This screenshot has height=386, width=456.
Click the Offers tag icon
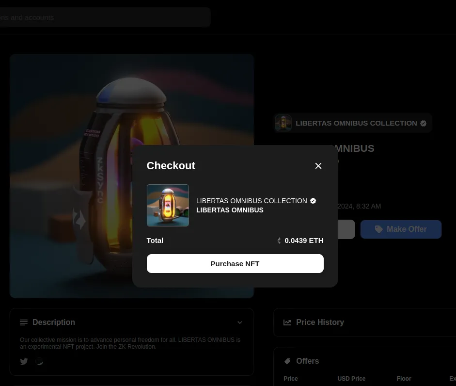pos(287,361)
